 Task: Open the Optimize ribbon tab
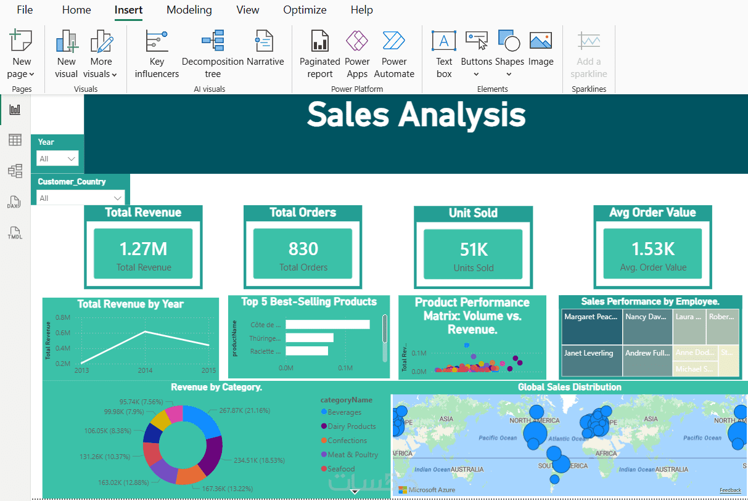(305, 10)
